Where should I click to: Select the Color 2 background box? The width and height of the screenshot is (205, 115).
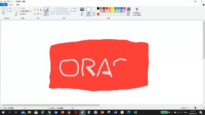[x=94, y=11]
